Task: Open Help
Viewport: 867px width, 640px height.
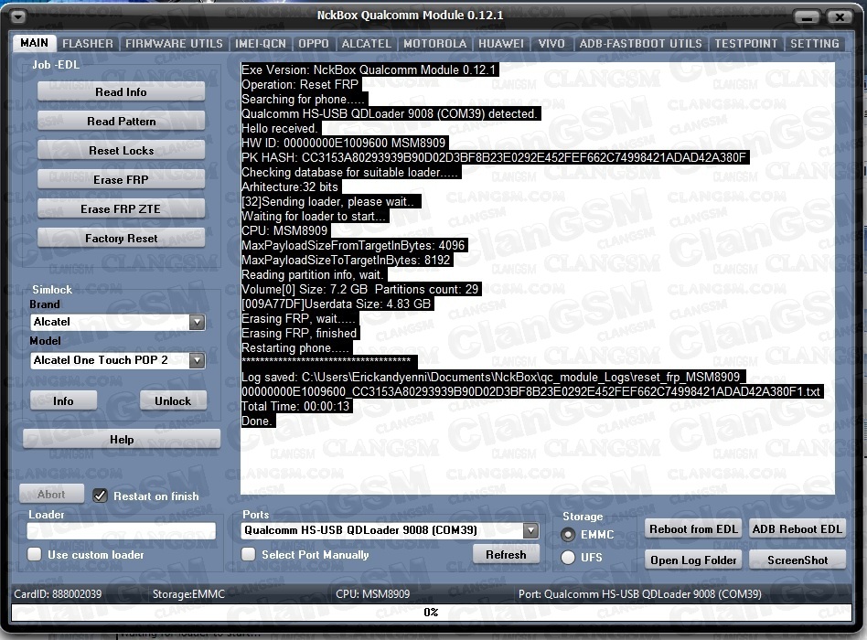Action: tap(122, 440)
